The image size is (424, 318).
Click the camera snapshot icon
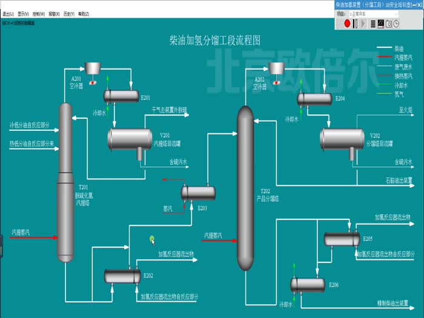[x=388, y=24]
